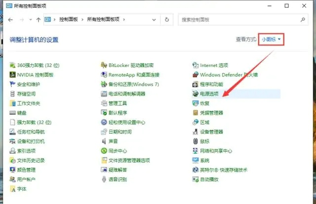Expand chevron after 控制面板 breadcrumb
This screenshot has width=316, height=204.
point(82,20)
